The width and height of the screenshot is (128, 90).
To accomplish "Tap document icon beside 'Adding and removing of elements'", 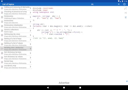I will tap(2, 8).
